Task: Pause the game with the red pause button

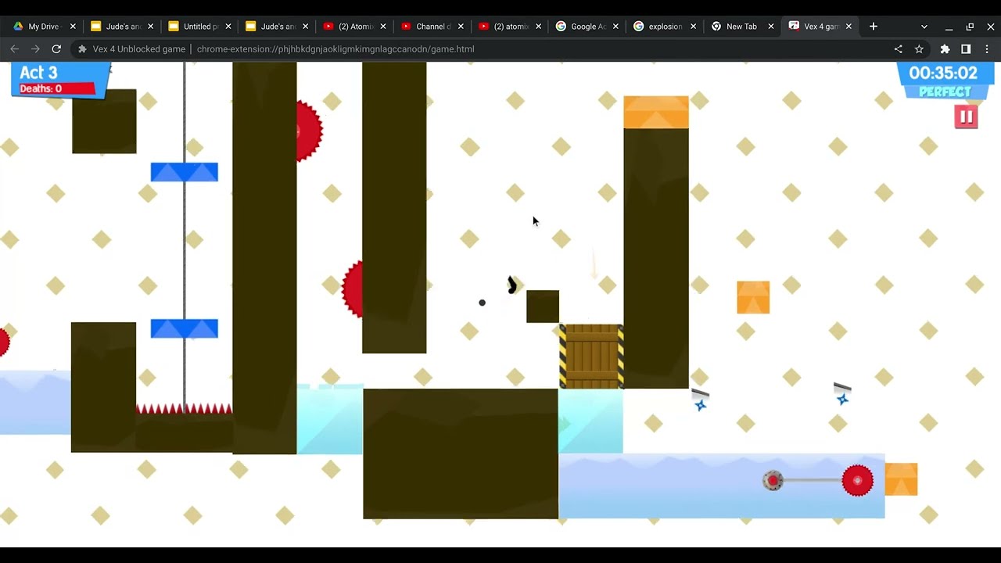Action: pyautogui.click(x=966, y=117)
